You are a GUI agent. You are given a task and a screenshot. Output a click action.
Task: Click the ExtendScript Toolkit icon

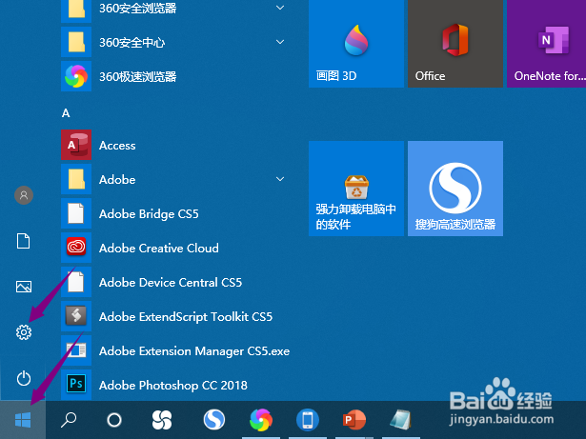tap(76, 316)
